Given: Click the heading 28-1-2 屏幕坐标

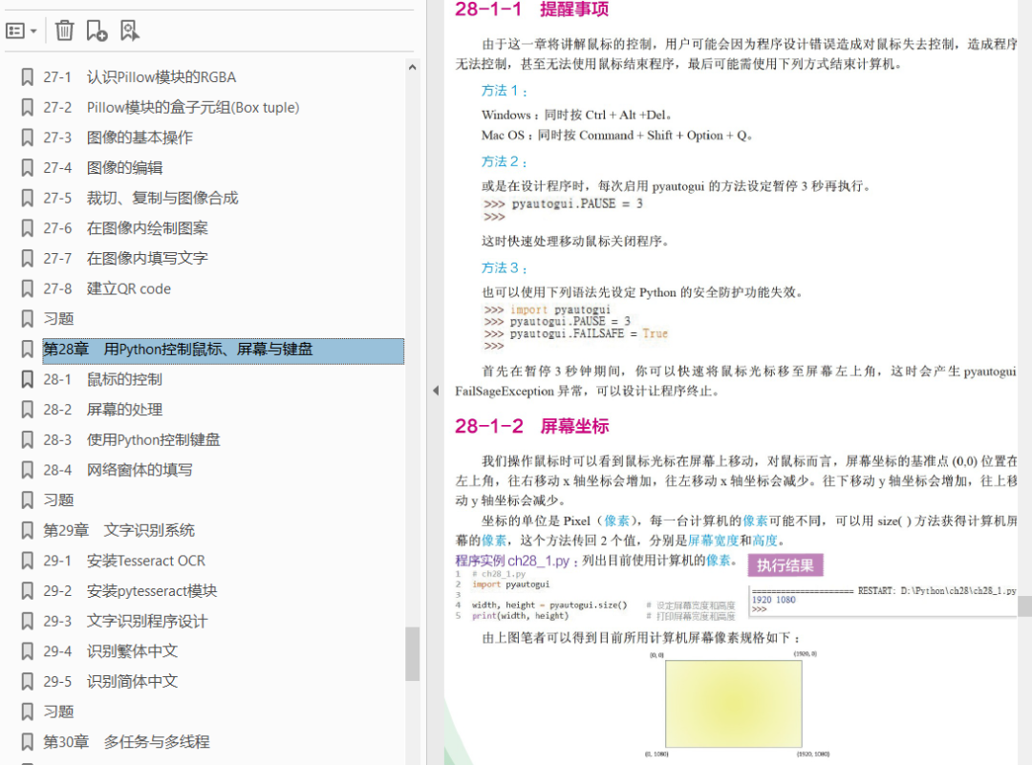Looking at the screenshot, I should click(532, 426).
